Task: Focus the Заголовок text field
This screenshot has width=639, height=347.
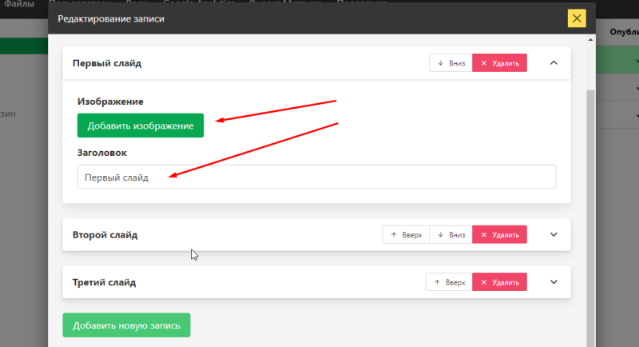Action: point(316,177)
